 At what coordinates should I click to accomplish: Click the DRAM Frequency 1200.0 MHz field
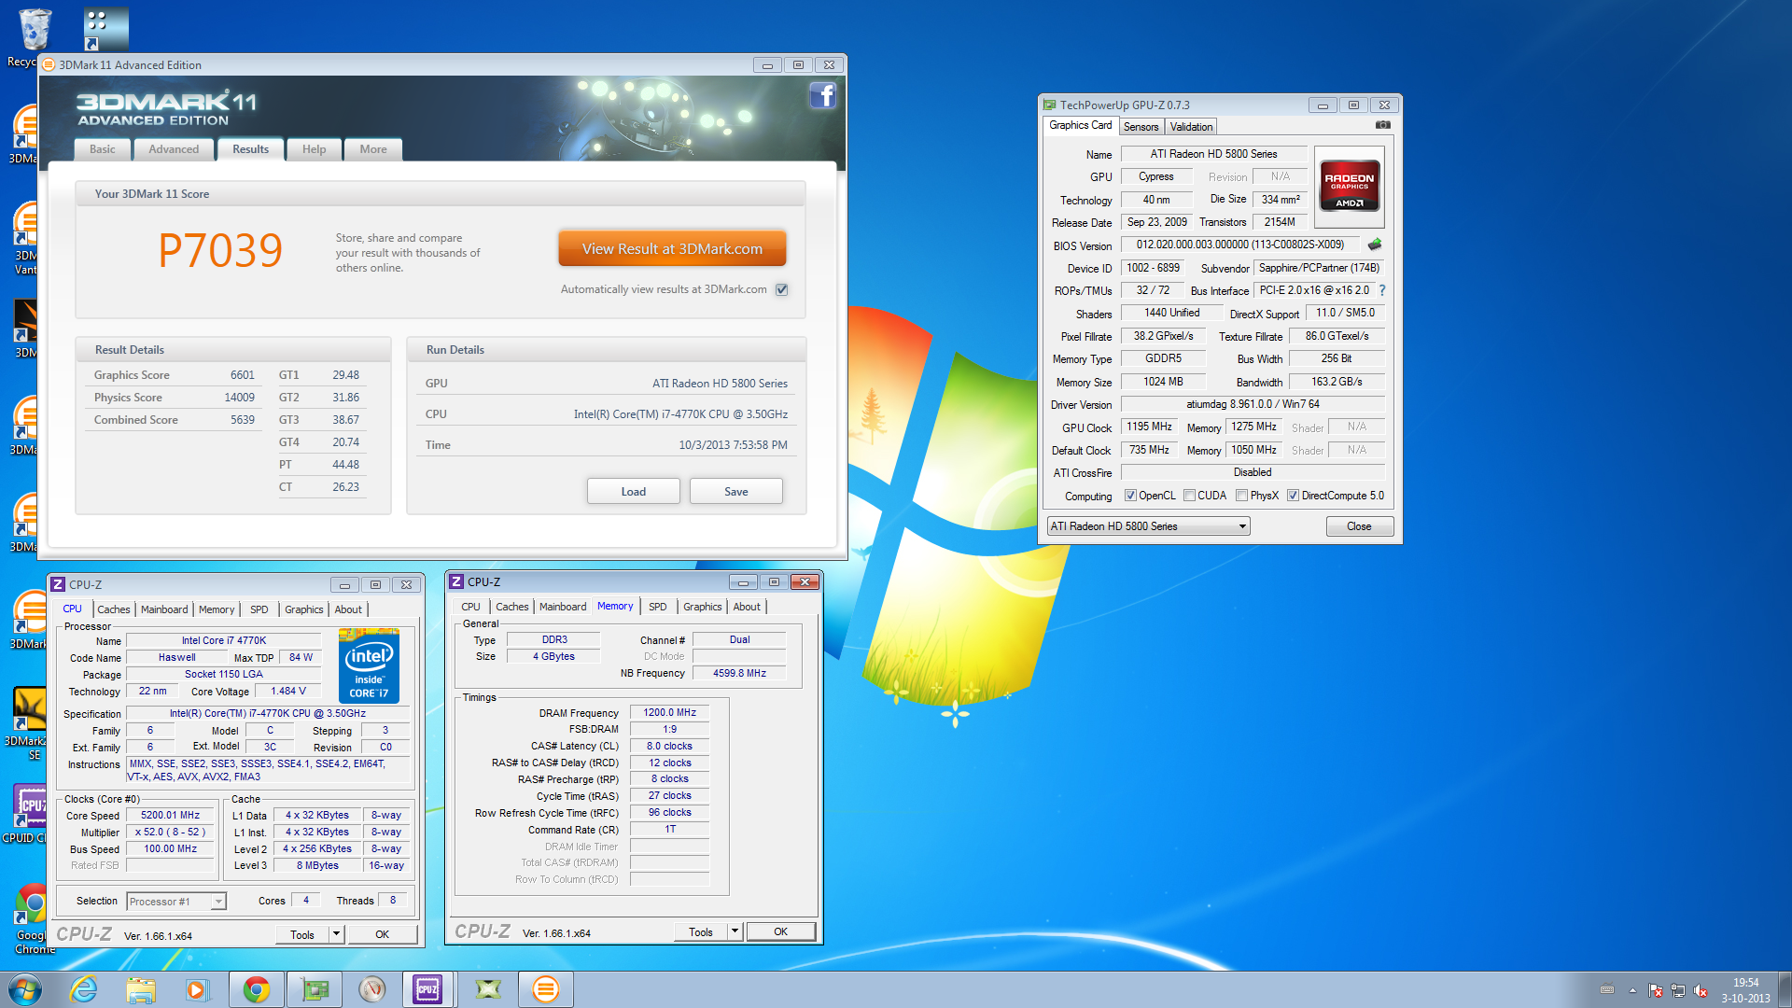(x=669, y=712)
